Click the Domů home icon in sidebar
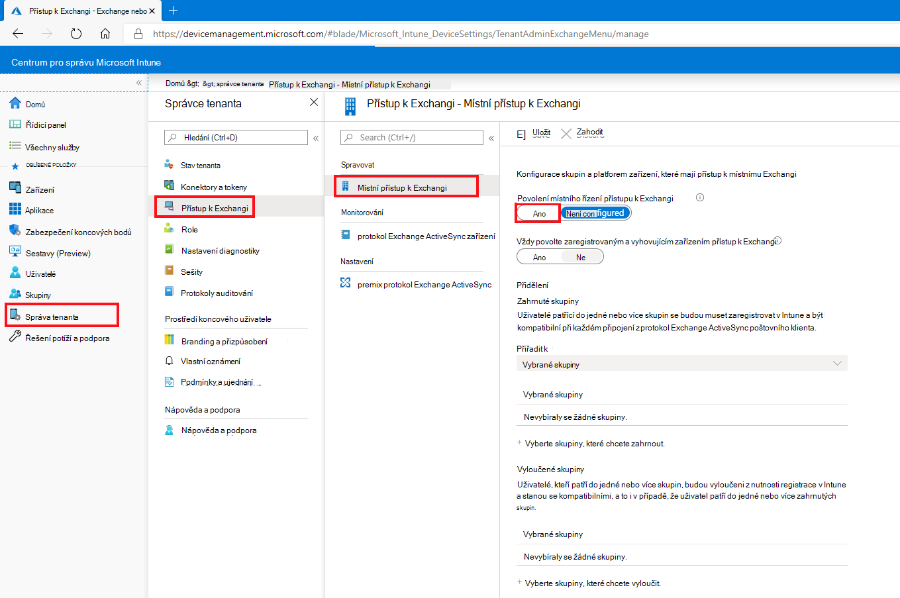This screenshot has width=900, height=598. tap(15, 103)
